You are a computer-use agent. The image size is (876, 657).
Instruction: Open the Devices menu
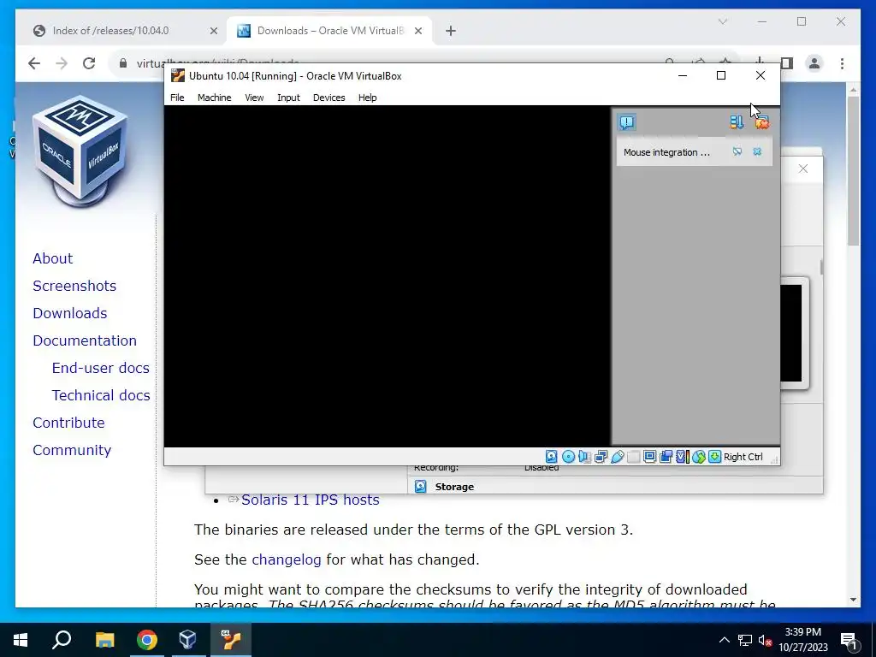click(x=328, y=98)
